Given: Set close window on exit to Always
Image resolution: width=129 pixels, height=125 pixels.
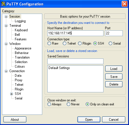Looking at the screenshot, I should pos(49,104).
